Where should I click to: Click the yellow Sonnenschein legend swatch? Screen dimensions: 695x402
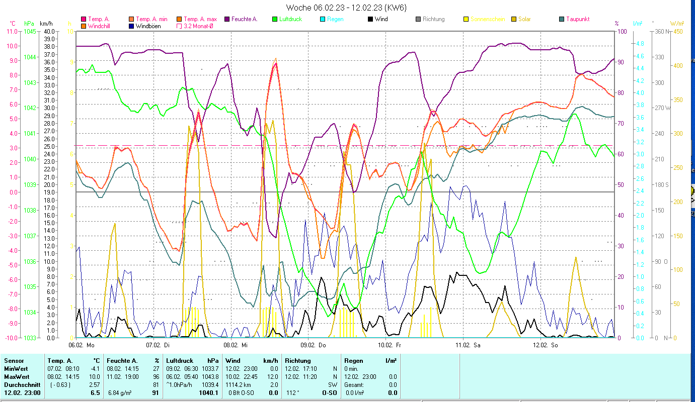tap(466, 19)
